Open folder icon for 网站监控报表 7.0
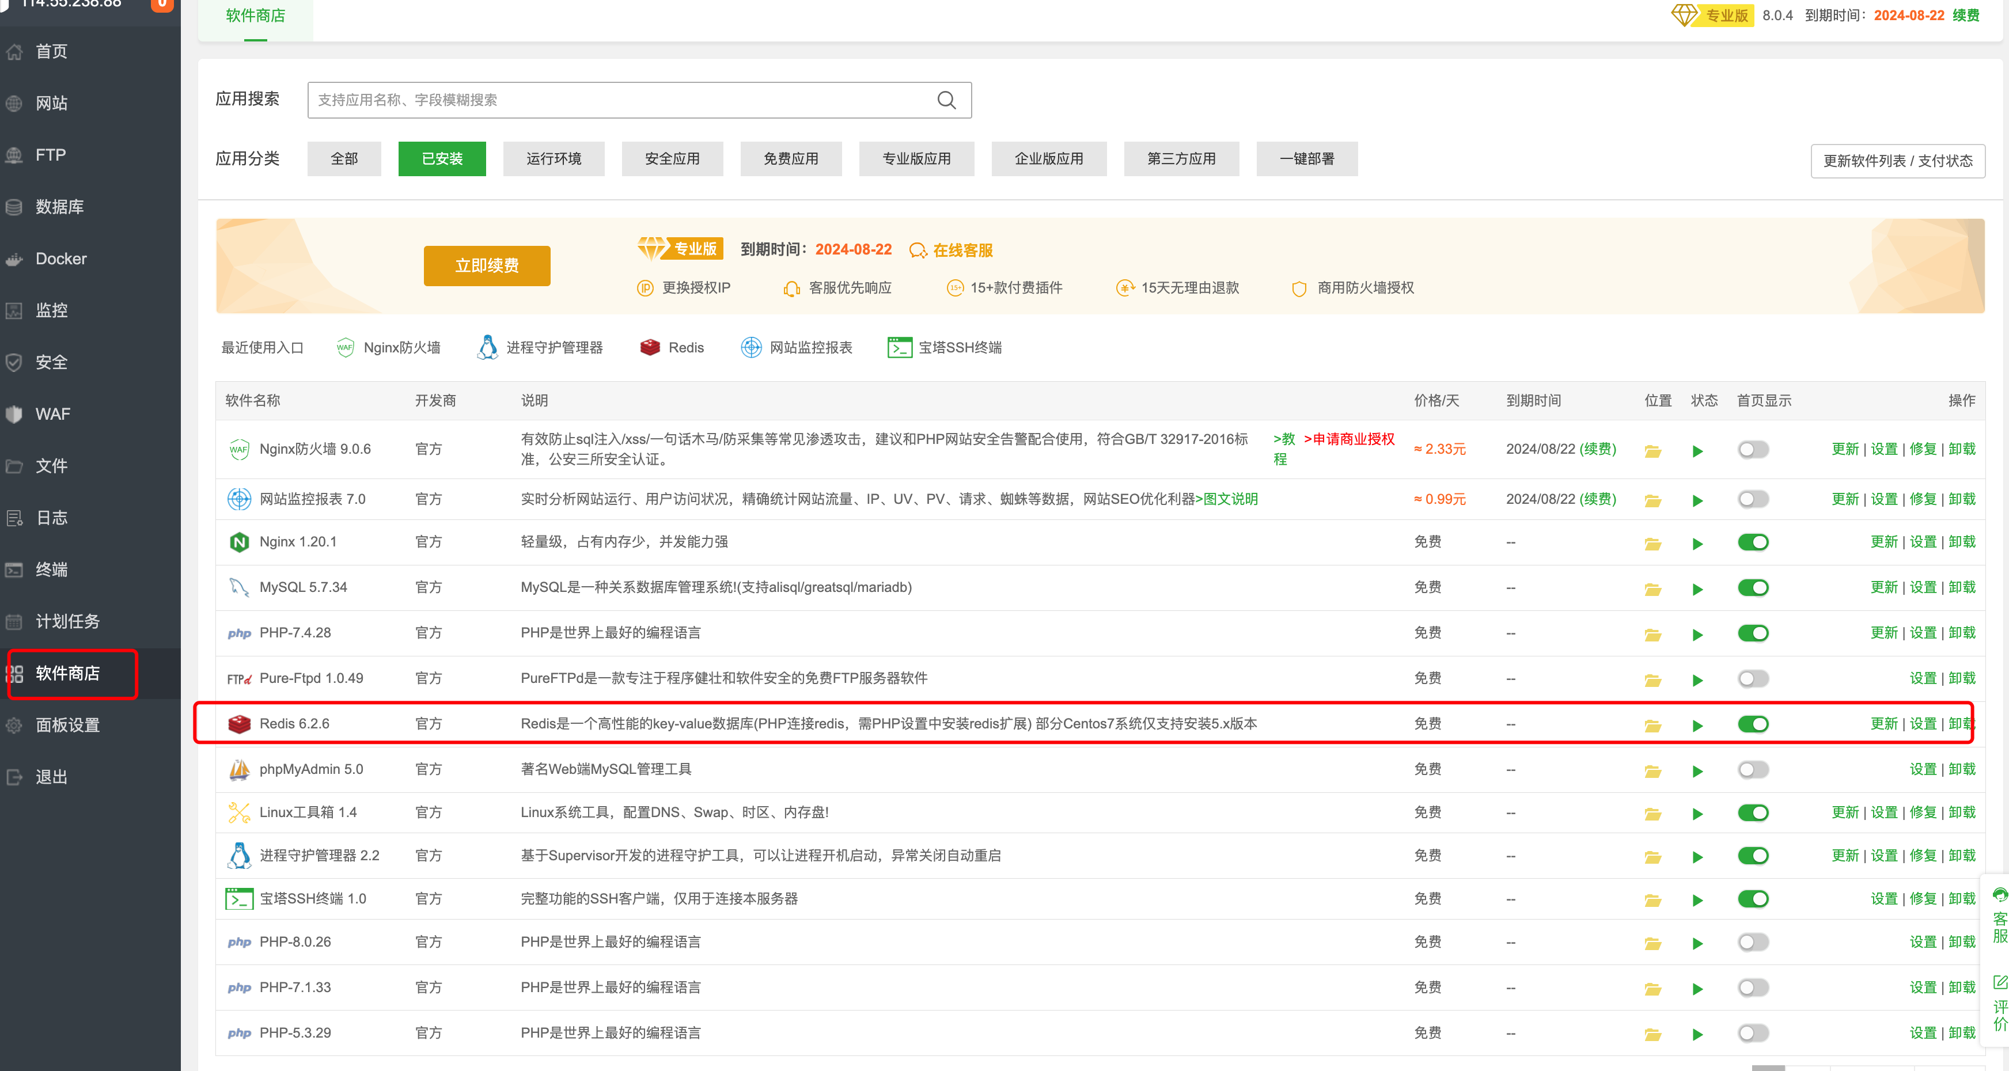 [1652, 500]
